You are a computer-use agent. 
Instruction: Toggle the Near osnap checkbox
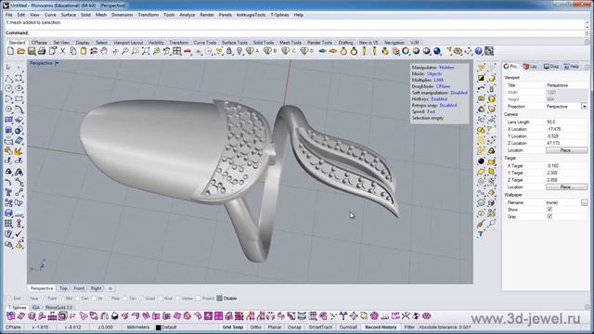click(x=26, y=299)
